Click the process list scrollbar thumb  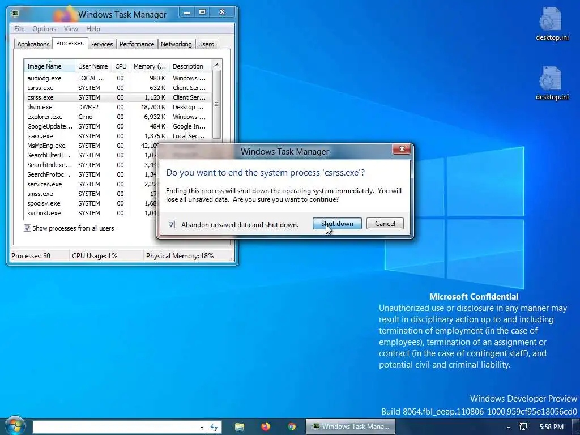217,104
